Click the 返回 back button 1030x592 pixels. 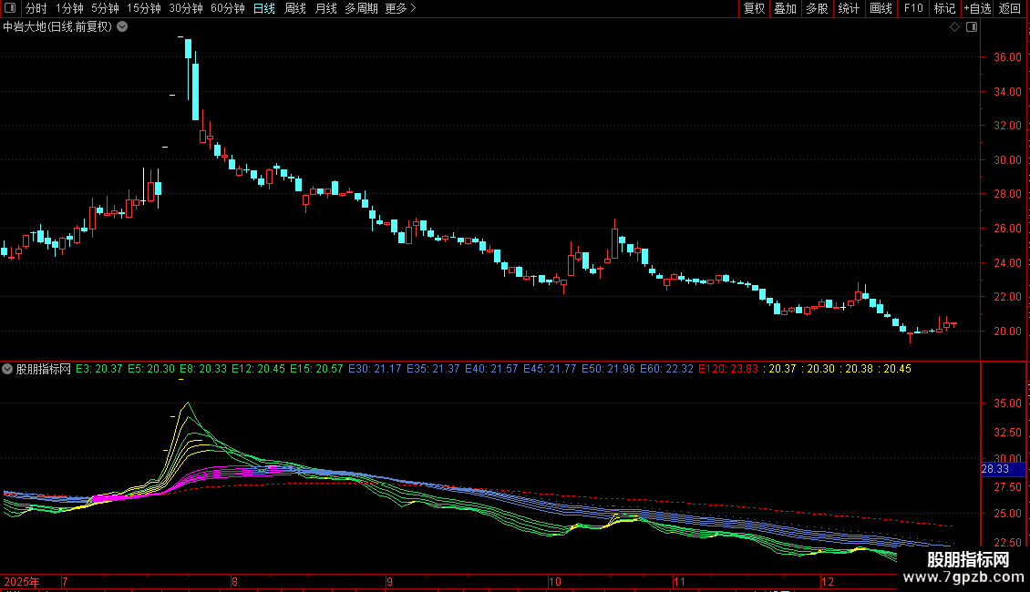click(x=1010, y=8)
